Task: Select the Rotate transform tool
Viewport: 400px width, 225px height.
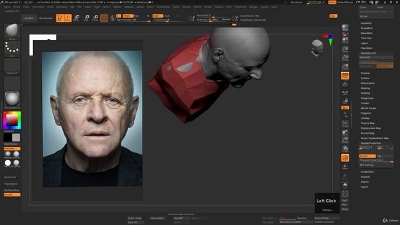Action: click(95, 18)
